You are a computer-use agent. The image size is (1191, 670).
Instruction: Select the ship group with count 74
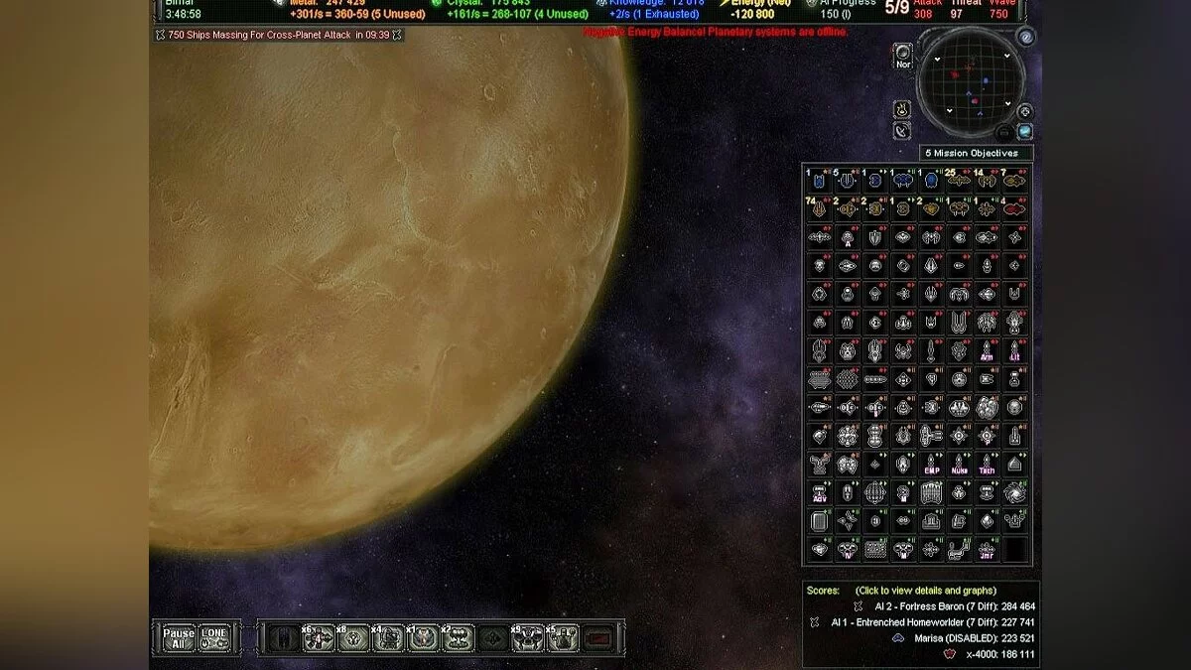coord(818,209)
